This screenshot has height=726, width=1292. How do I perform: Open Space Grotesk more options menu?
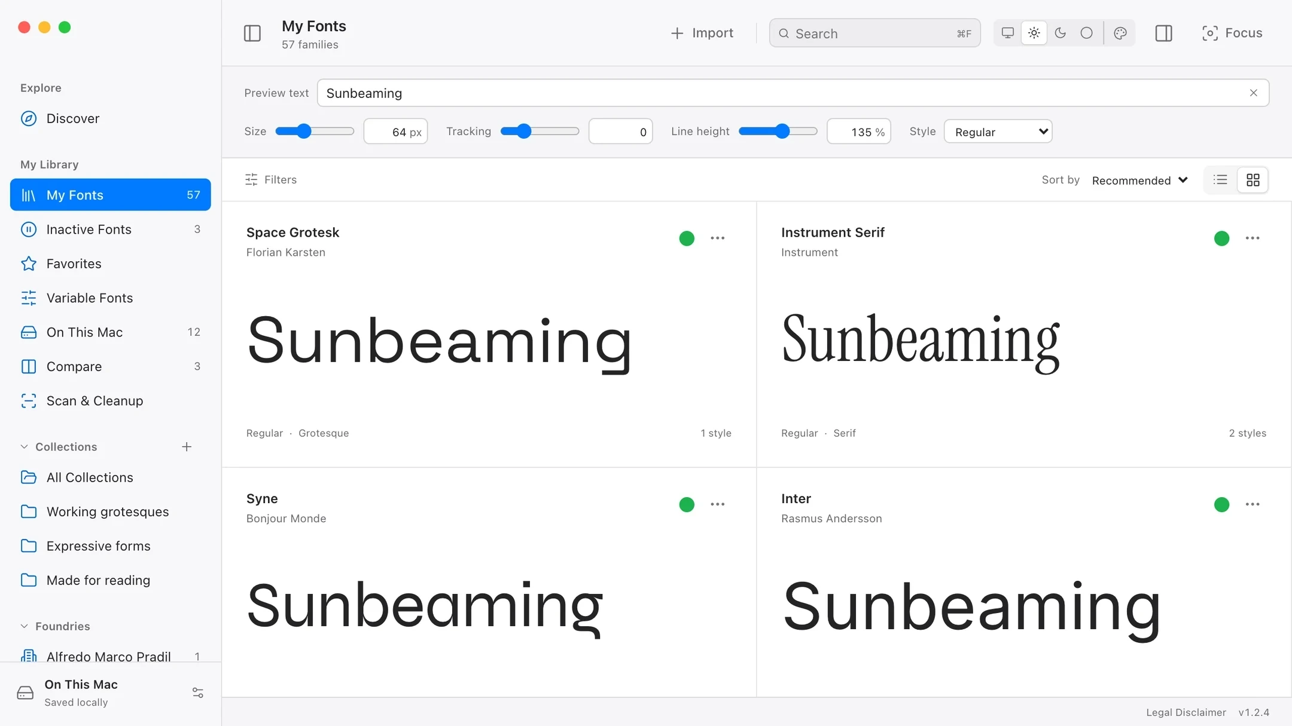718,238
